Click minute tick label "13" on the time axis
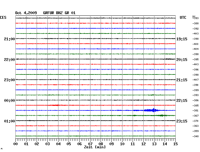Screen dimensions: 200x152 tap(154, 144)
